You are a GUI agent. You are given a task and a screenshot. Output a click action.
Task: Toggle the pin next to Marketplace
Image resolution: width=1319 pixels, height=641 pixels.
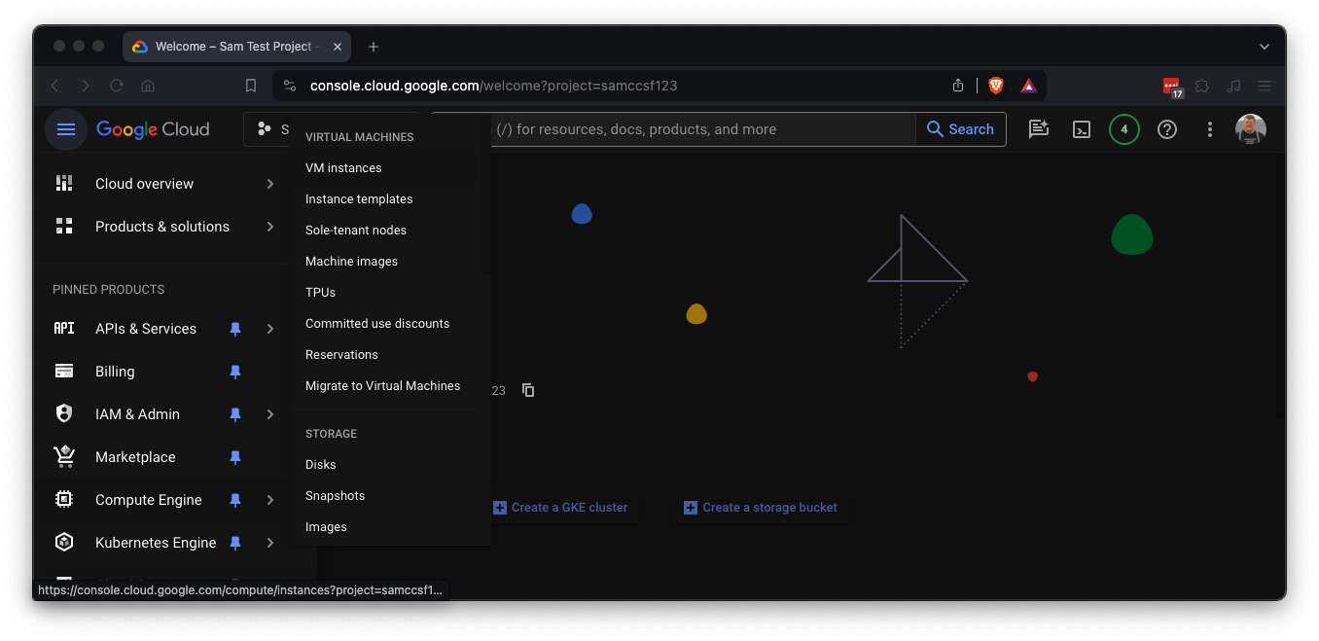(x=235, y=457)
